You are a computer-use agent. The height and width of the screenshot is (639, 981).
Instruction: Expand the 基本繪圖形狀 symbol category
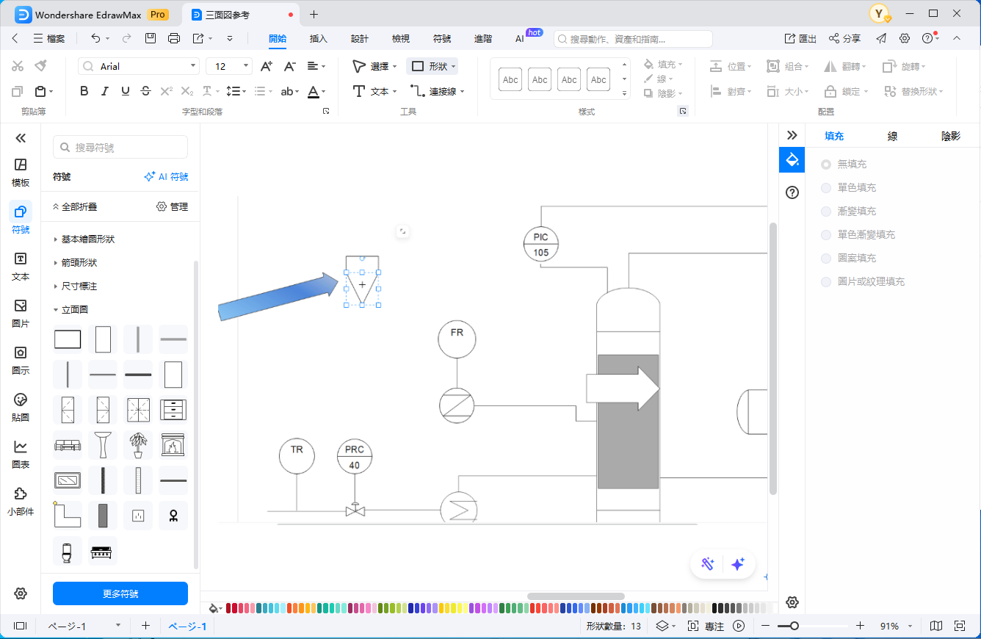(x=87, y=239)
